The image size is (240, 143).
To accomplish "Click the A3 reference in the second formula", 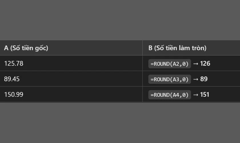I will point(176,79).
